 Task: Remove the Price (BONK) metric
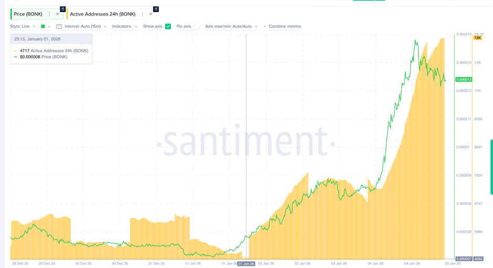(x=58, y=14)
